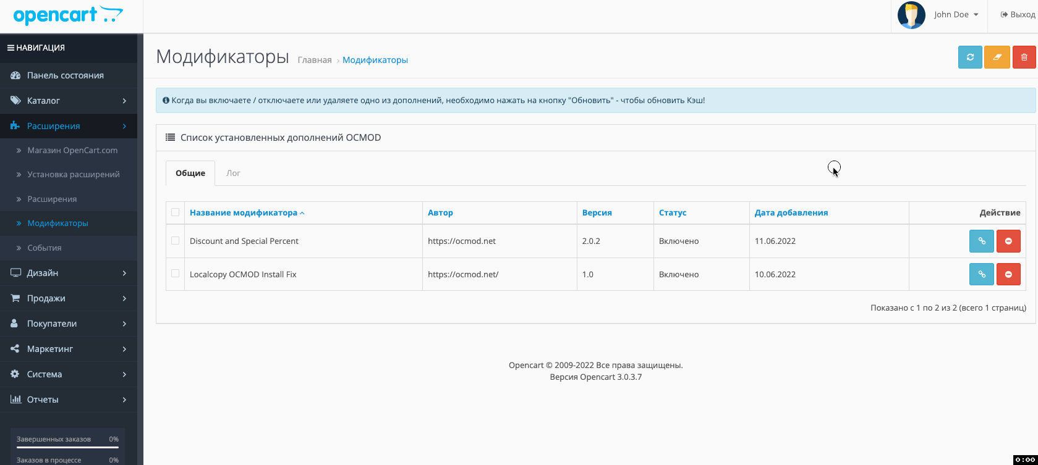Open link for Localcopy OCMOD Install Fix
1038x465 pixels.
[x=981, y=274]
